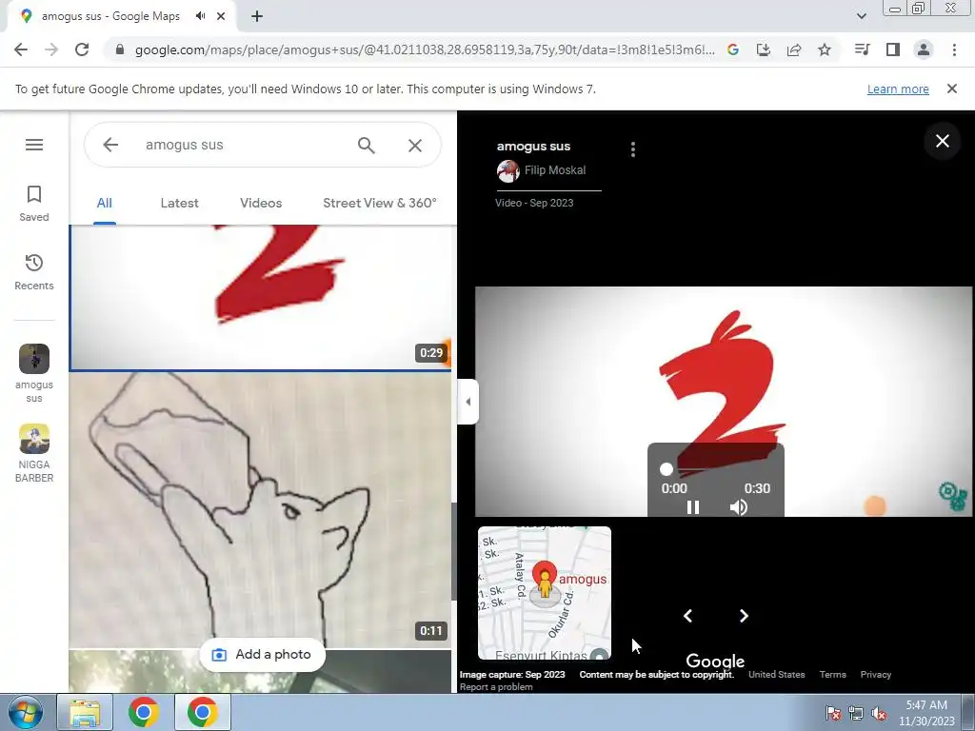Reload the page
The width and height of the screenshot is (975, 731).
82,49
